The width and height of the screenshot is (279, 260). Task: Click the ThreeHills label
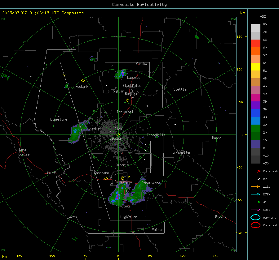pyautogui.click(x=156, y=135)
